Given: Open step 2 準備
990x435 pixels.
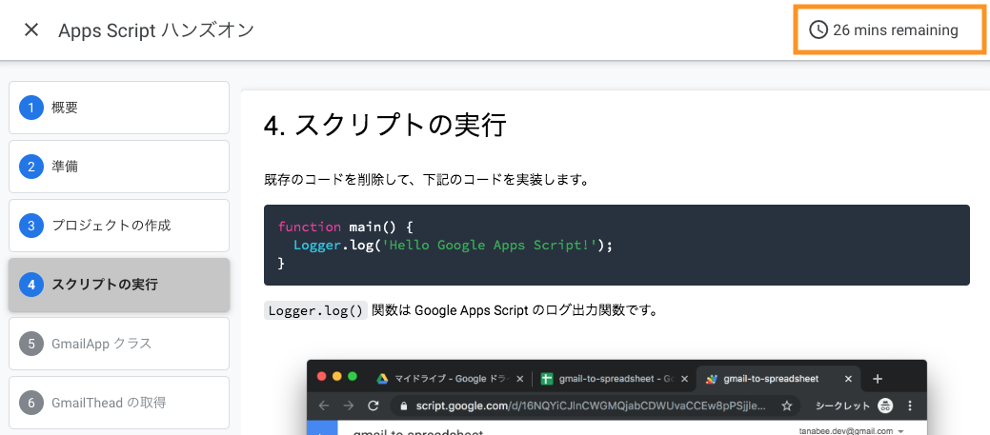Looking at the screenshot, I should (119, 167).
